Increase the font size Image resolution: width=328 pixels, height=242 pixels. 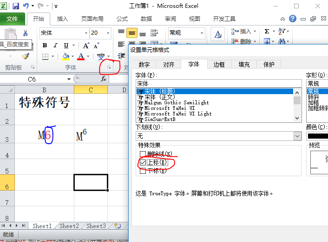(86, 45)
